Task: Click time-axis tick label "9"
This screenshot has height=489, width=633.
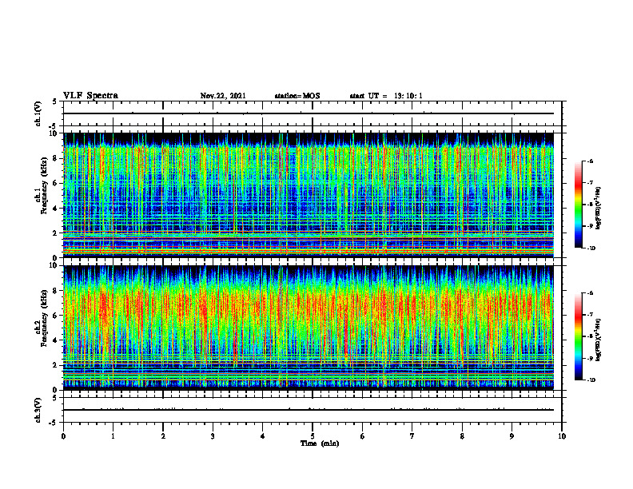Action: (x=512, y=436)
